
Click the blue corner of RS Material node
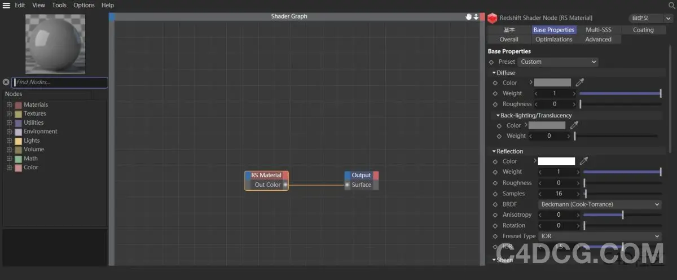point(248,175)
